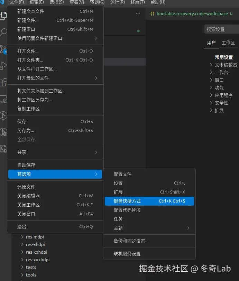The image size is (239, 281).
Task: Choose 将工作区另存为... entry
Action: pos(55,100)
